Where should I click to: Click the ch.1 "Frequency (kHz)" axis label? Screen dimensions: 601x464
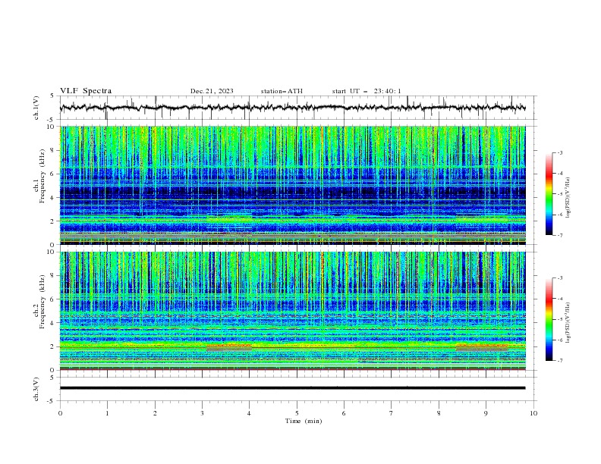click(42, 176)
